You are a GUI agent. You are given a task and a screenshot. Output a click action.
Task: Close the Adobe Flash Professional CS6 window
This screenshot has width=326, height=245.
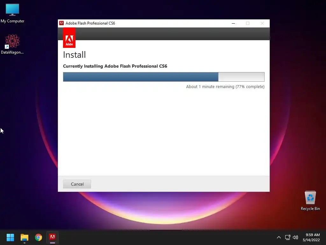tap(262, 23)
